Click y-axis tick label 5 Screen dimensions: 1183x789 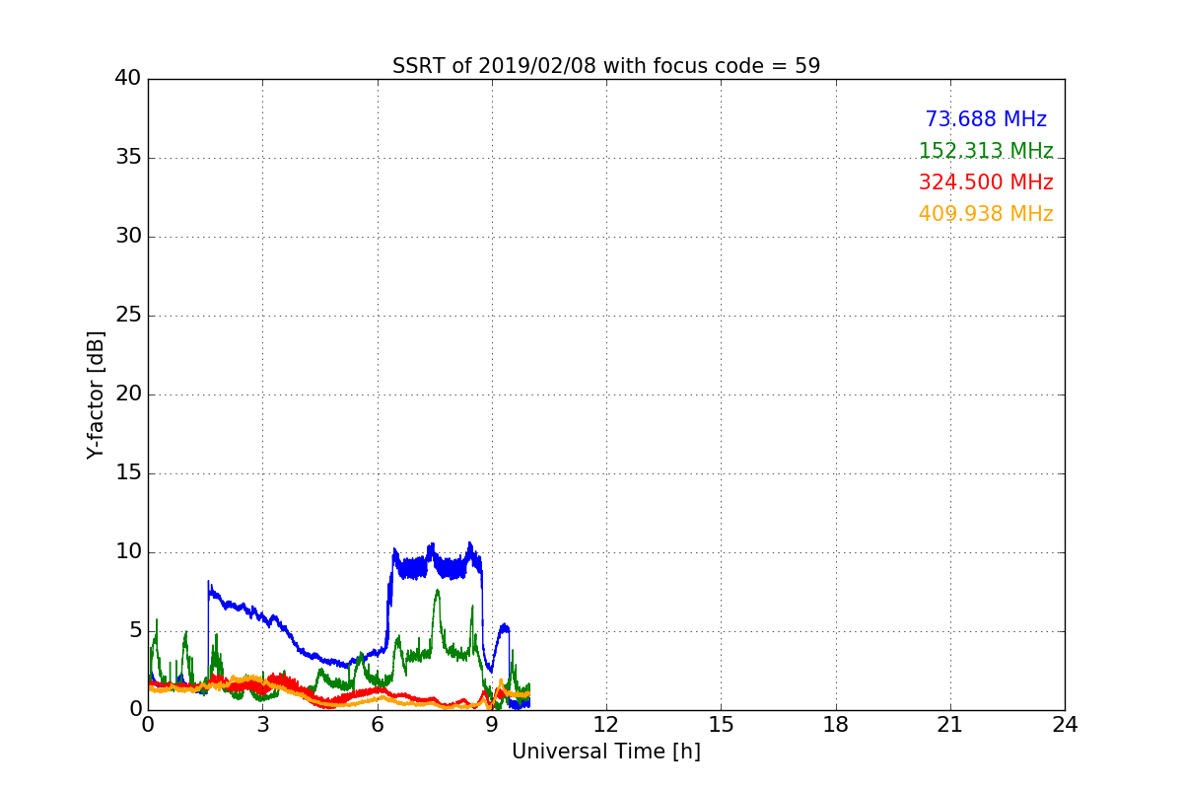(x=135, y=631)
